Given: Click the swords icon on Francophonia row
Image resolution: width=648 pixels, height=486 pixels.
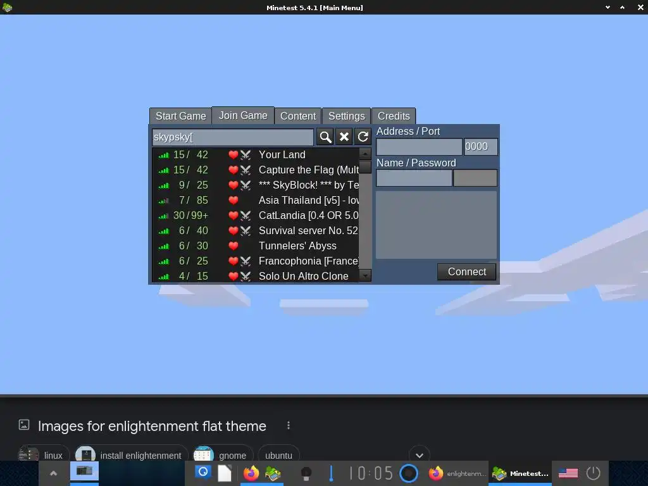Looking at the screenshot, I should [x=246, y=261].
